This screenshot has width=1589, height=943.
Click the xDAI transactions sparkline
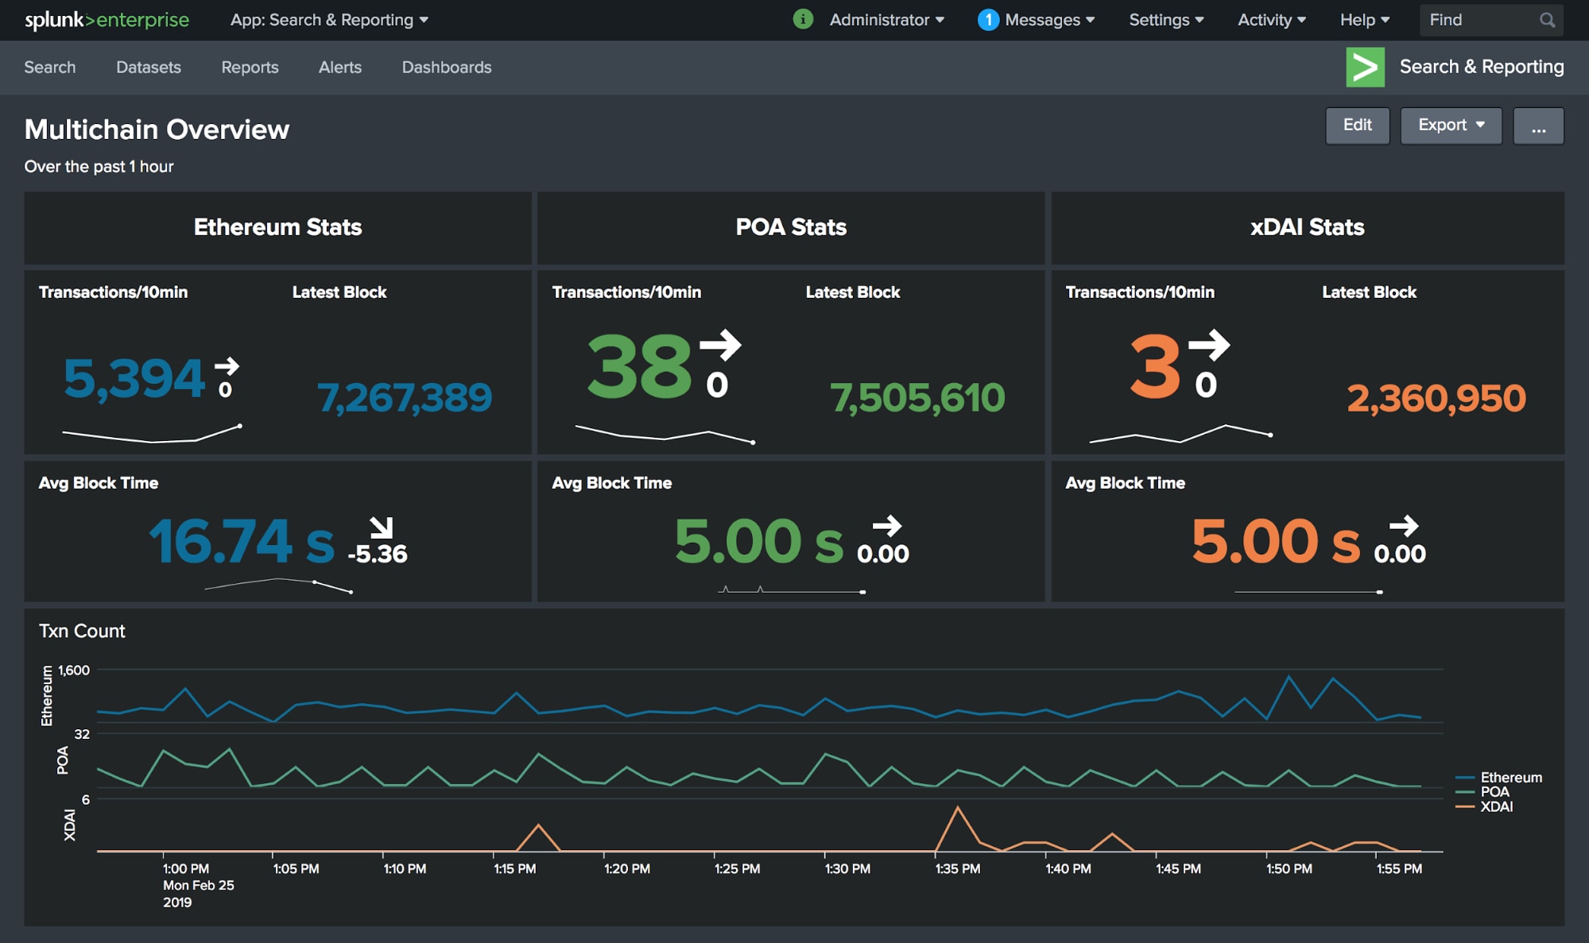pos(1181,434)
